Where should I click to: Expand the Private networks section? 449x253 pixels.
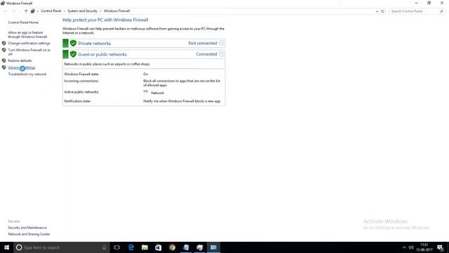(x=222, y=43)
